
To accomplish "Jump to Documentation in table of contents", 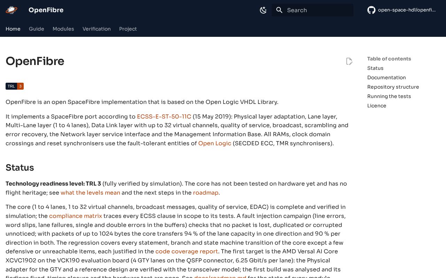I will click(386, 77).
